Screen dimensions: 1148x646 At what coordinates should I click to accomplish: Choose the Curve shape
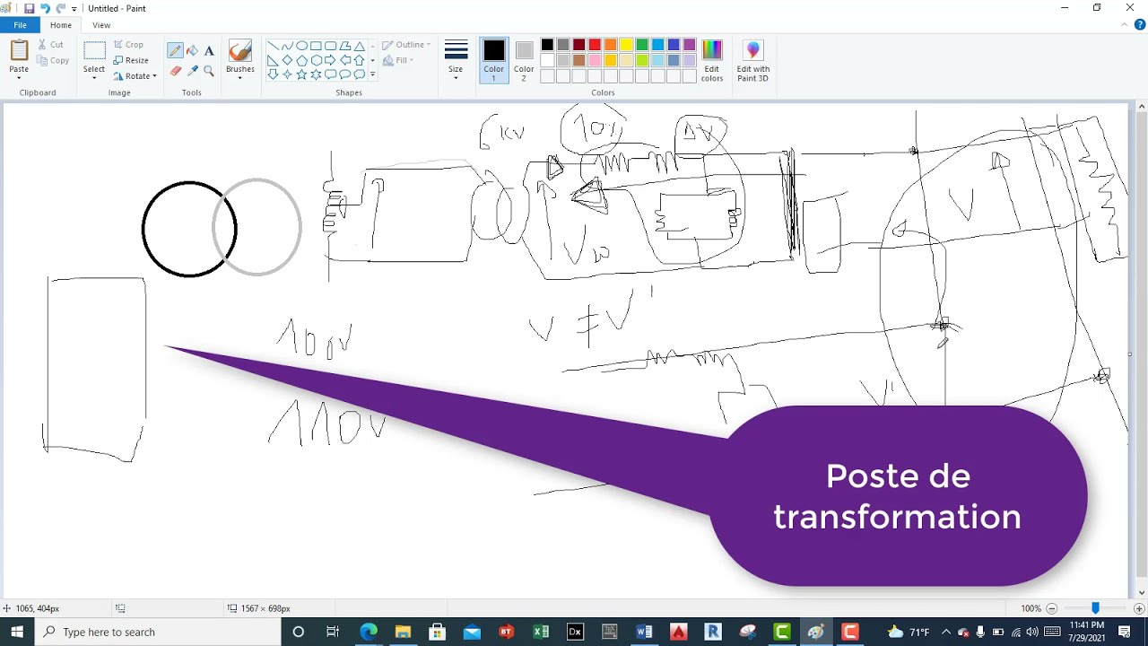[287, 46]
